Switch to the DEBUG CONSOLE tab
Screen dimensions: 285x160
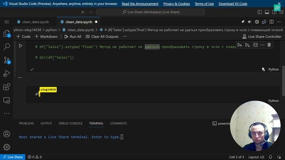tap(70, 124)
